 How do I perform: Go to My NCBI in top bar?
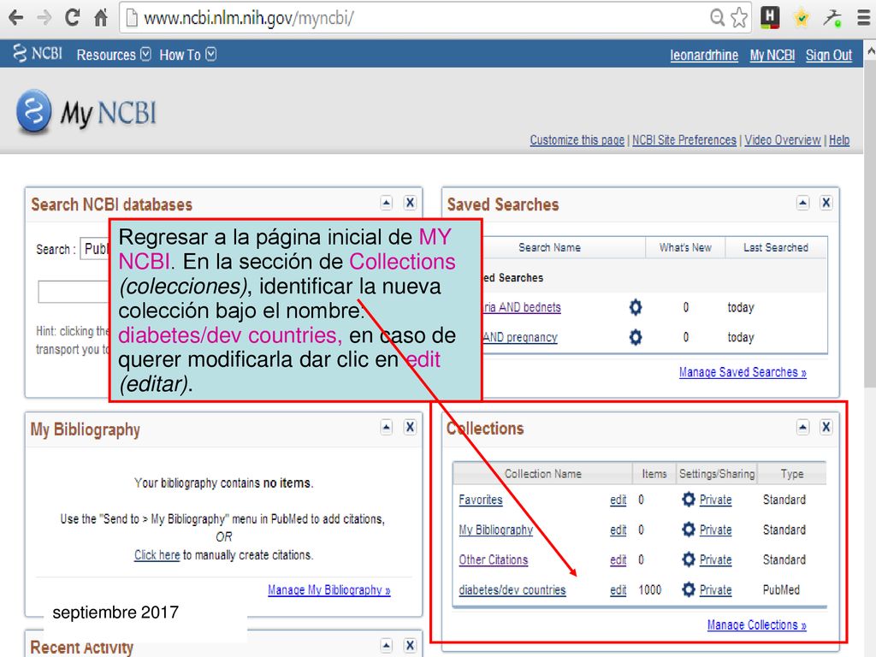pos(772,56)
